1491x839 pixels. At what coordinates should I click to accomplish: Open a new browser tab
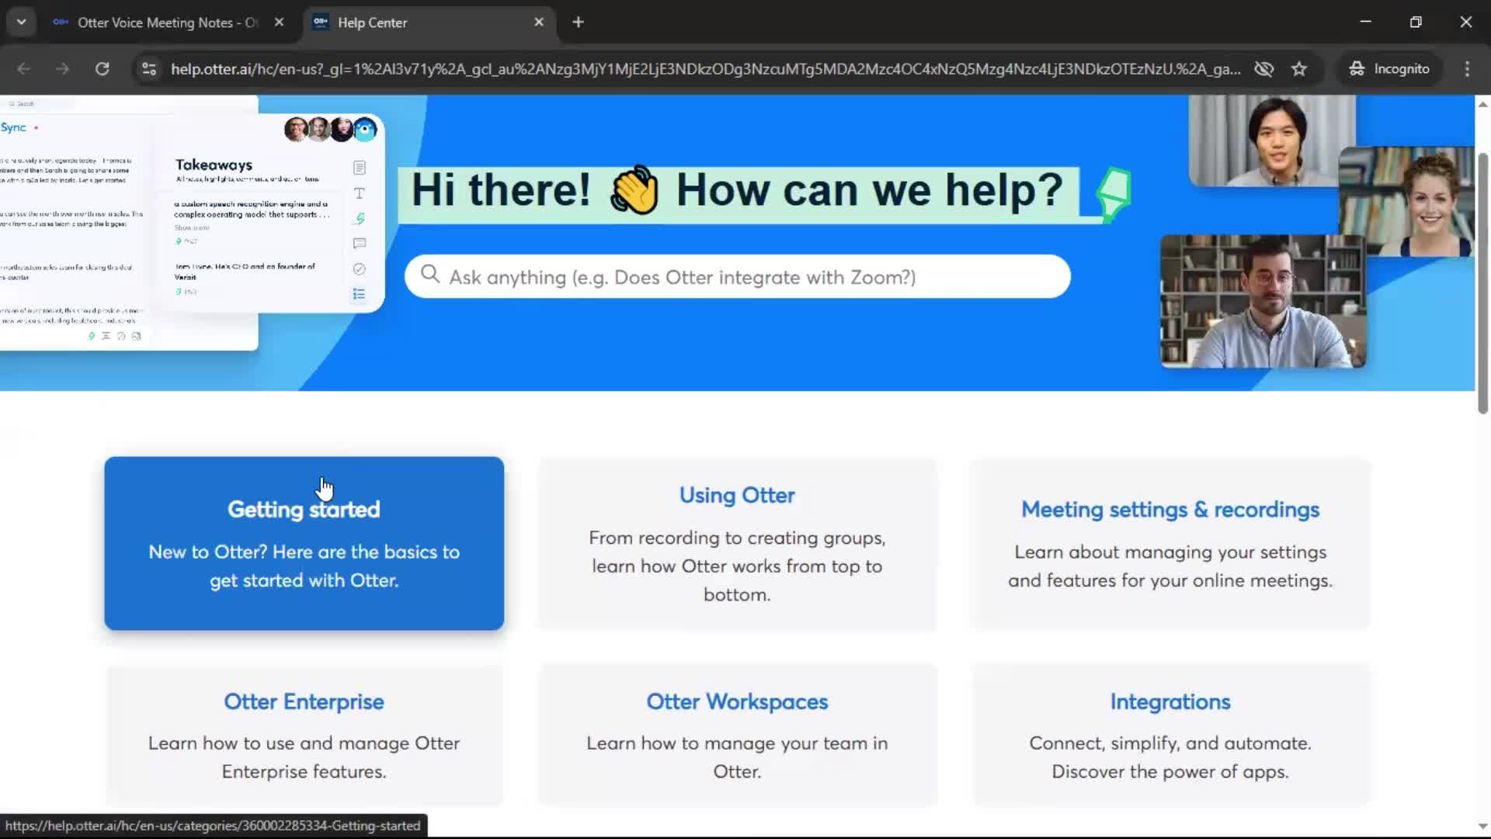pos(578,23)
